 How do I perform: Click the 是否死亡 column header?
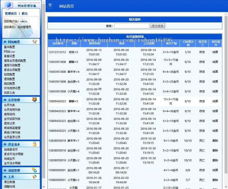[x=203, y=43]
